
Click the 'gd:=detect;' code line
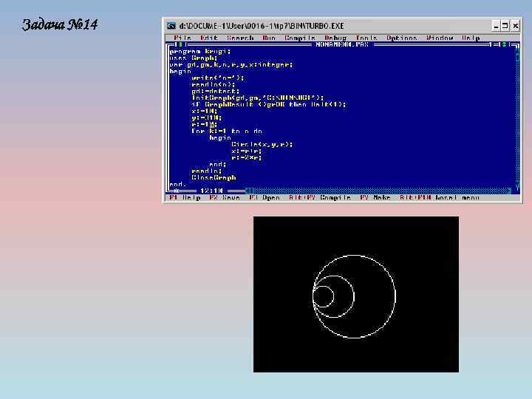click(x=216, y=92)
